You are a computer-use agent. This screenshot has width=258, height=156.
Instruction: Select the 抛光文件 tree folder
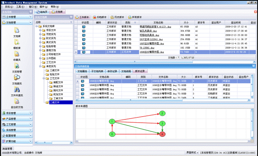[x=58, y=90]
